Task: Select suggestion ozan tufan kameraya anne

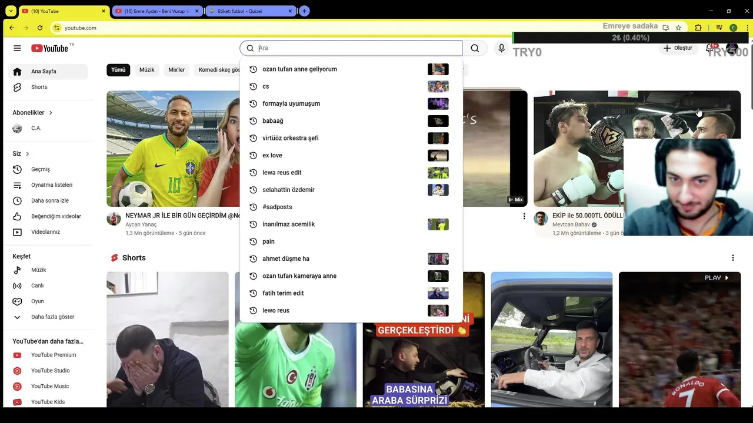Action: [x=351, y=276]
